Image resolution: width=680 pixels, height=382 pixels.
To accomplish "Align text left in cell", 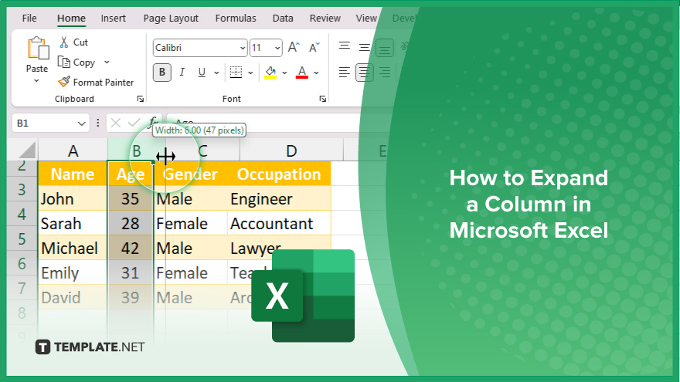I will click(345, 73).
